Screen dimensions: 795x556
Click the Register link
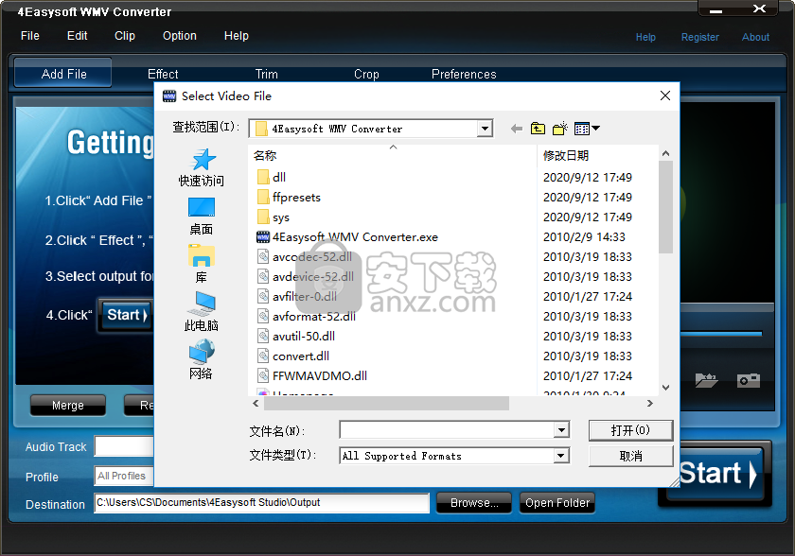click(x=700, y=37)
